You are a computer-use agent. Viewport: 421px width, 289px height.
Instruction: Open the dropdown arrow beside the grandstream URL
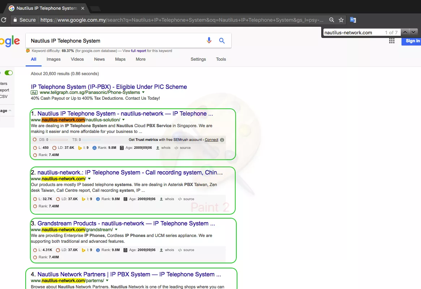(116, 229)
